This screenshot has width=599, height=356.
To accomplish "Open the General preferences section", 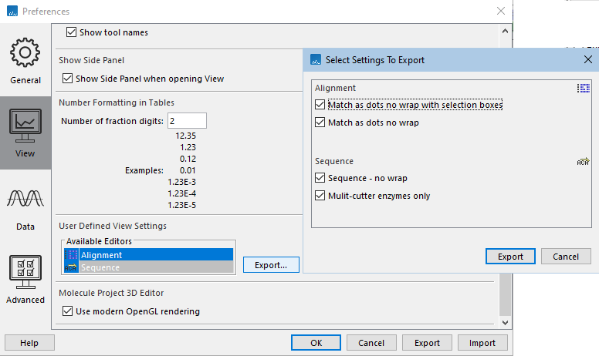I will tap(25, 60).
